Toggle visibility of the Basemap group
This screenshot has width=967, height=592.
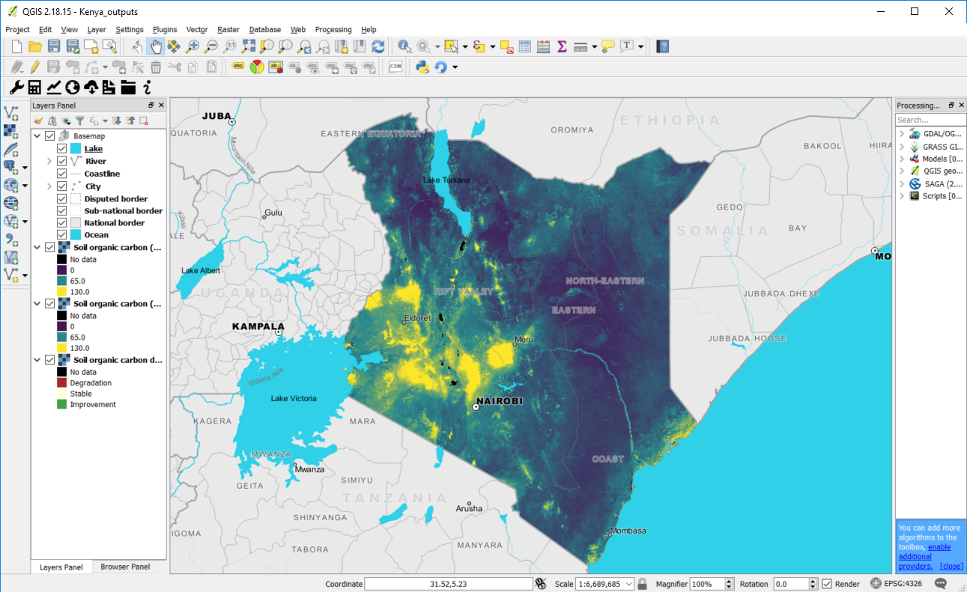click(50, 136)
